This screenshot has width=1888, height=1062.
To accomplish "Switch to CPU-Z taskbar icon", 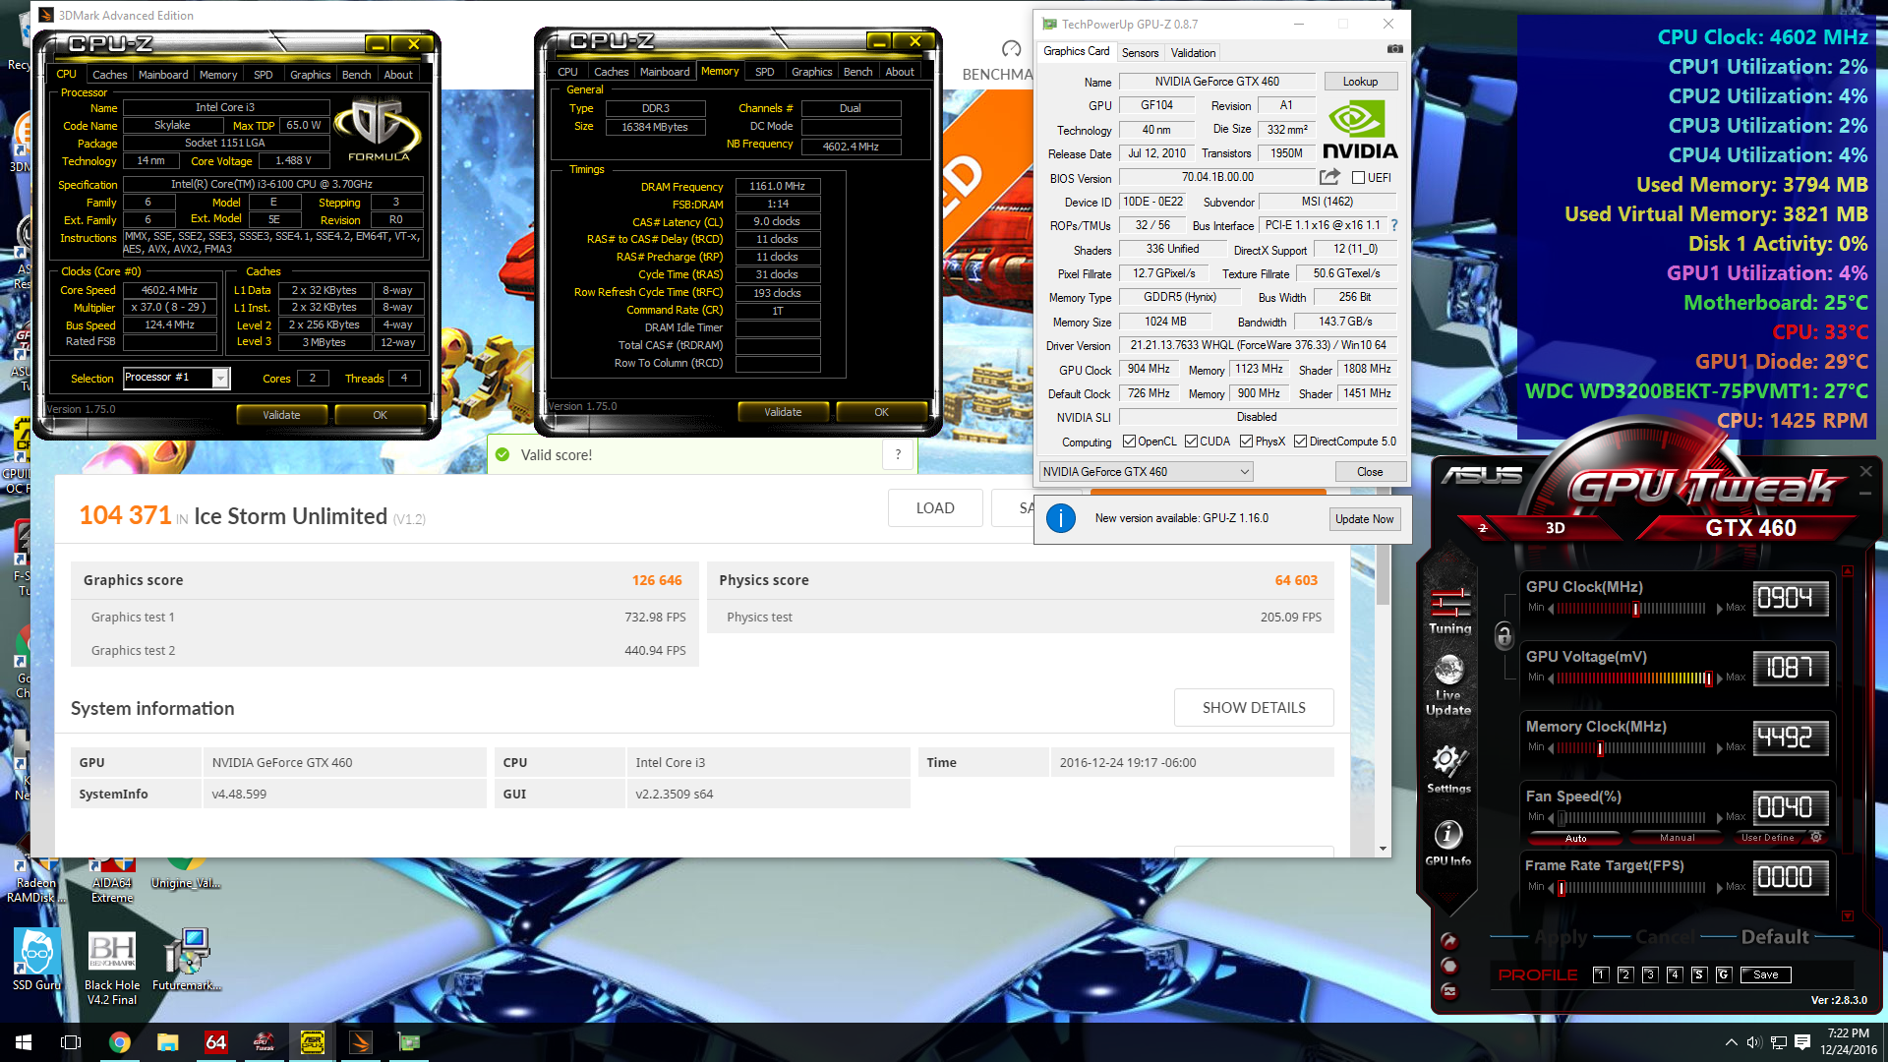I will [x=312, y=1042].
